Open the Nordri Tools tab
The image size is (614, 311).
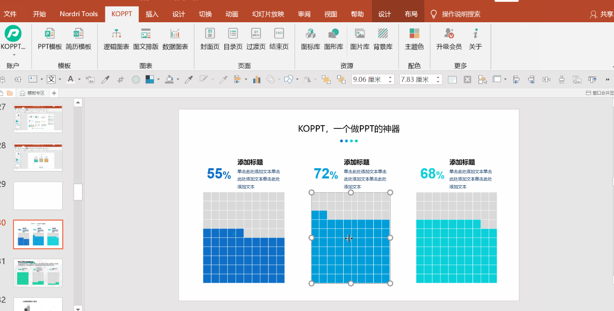pyautogui.click(x=79, y=14)
